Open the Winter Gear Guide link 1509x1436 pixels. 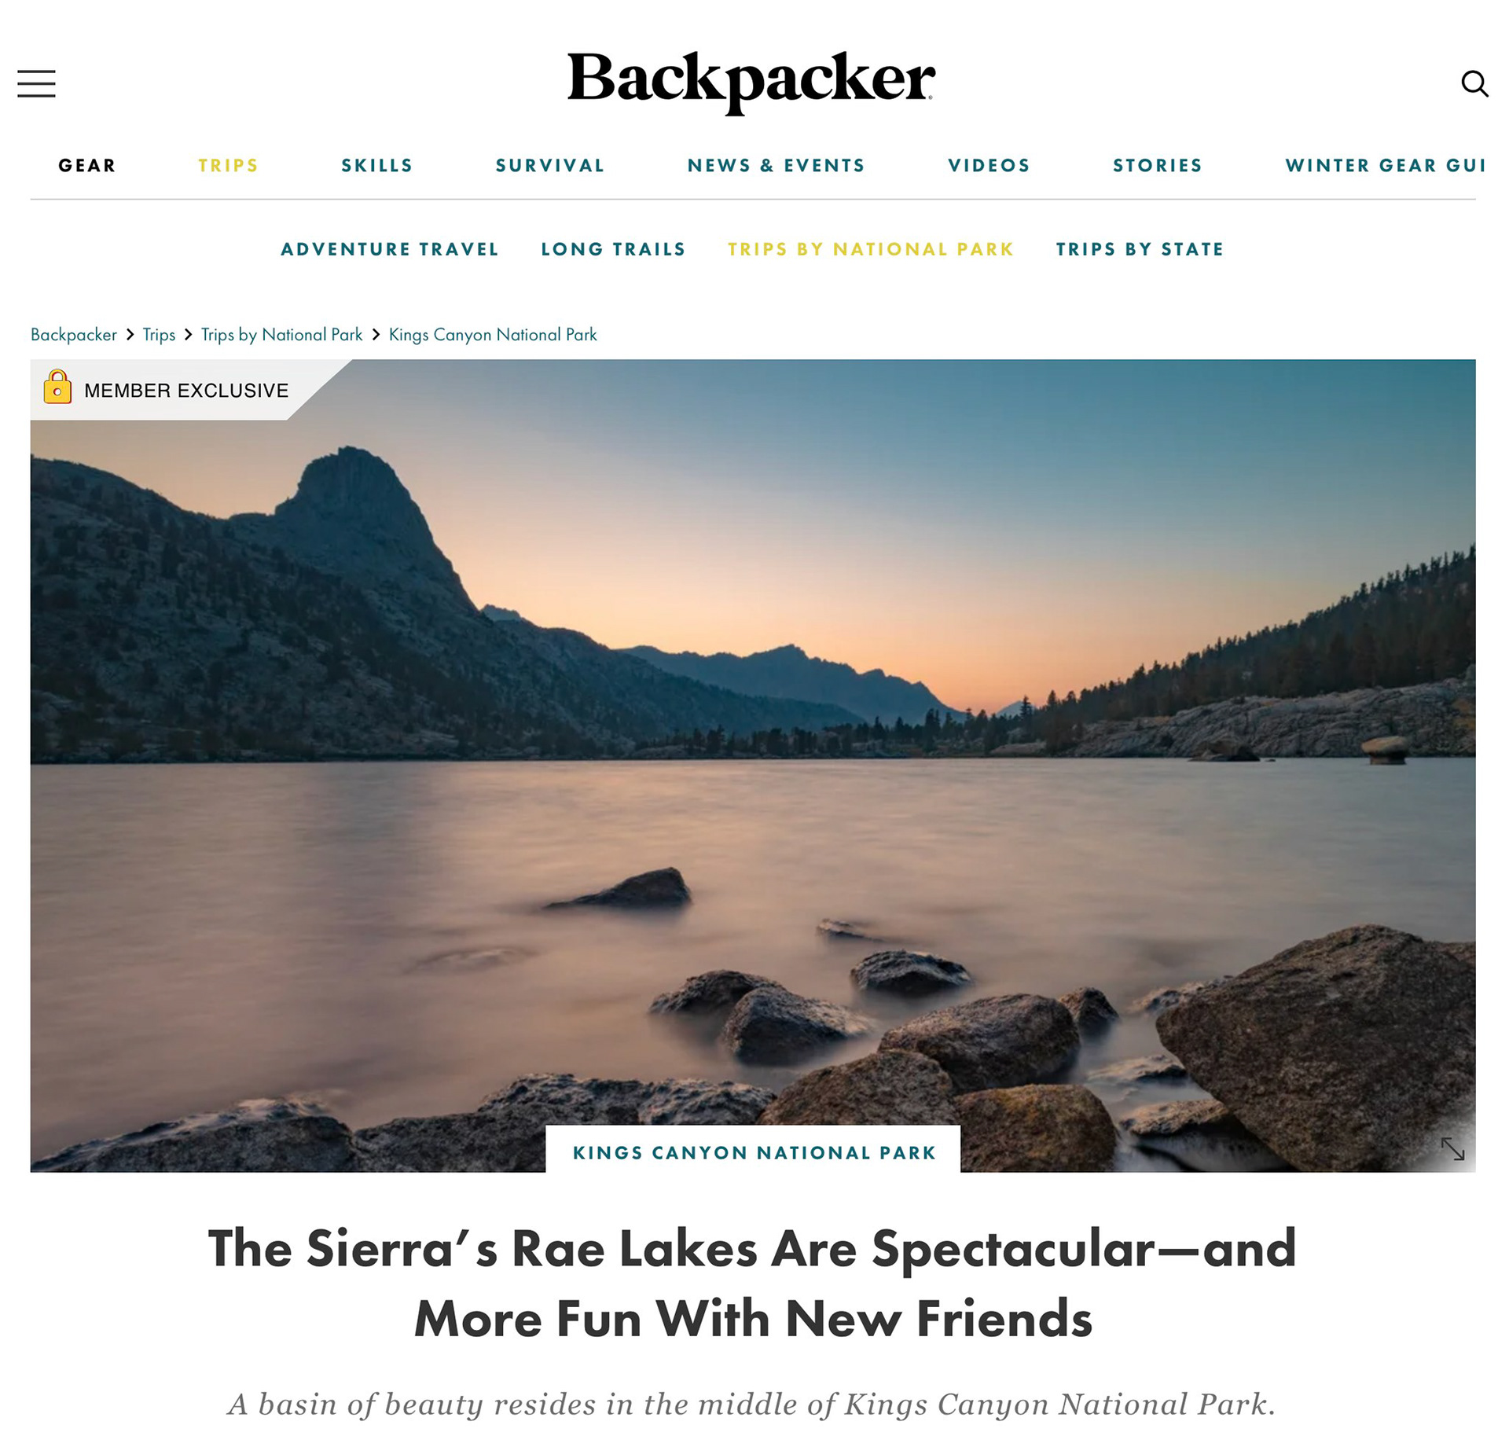pos(1386,165)
